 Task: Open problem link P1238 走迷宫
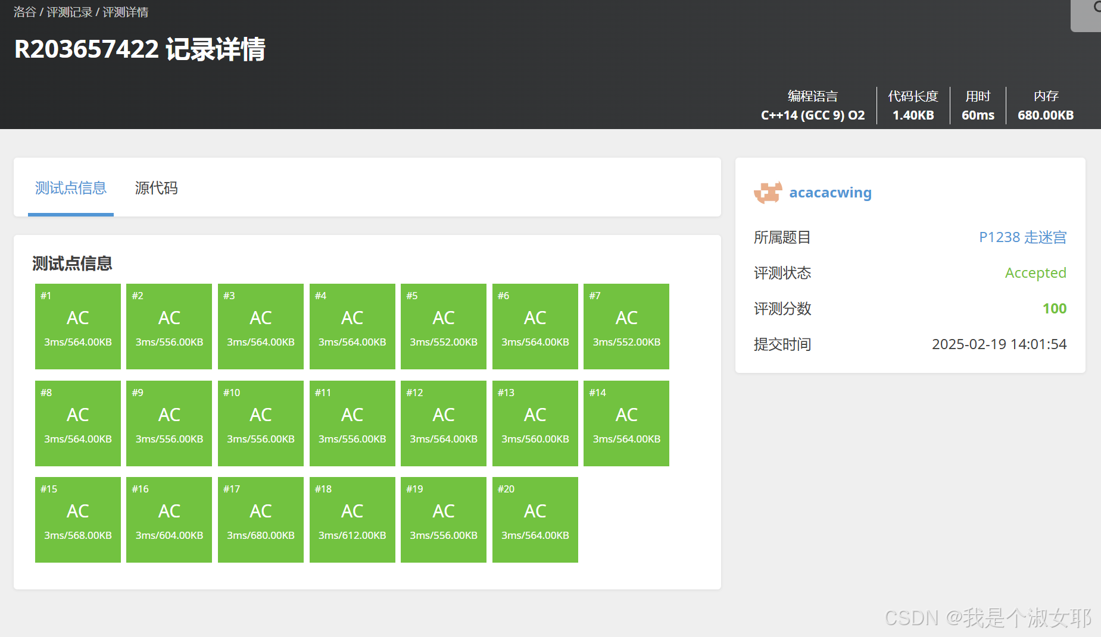tap(1023, 237)
